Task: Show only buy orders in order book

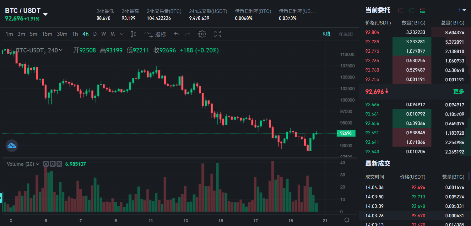Action: pos(412,10)
